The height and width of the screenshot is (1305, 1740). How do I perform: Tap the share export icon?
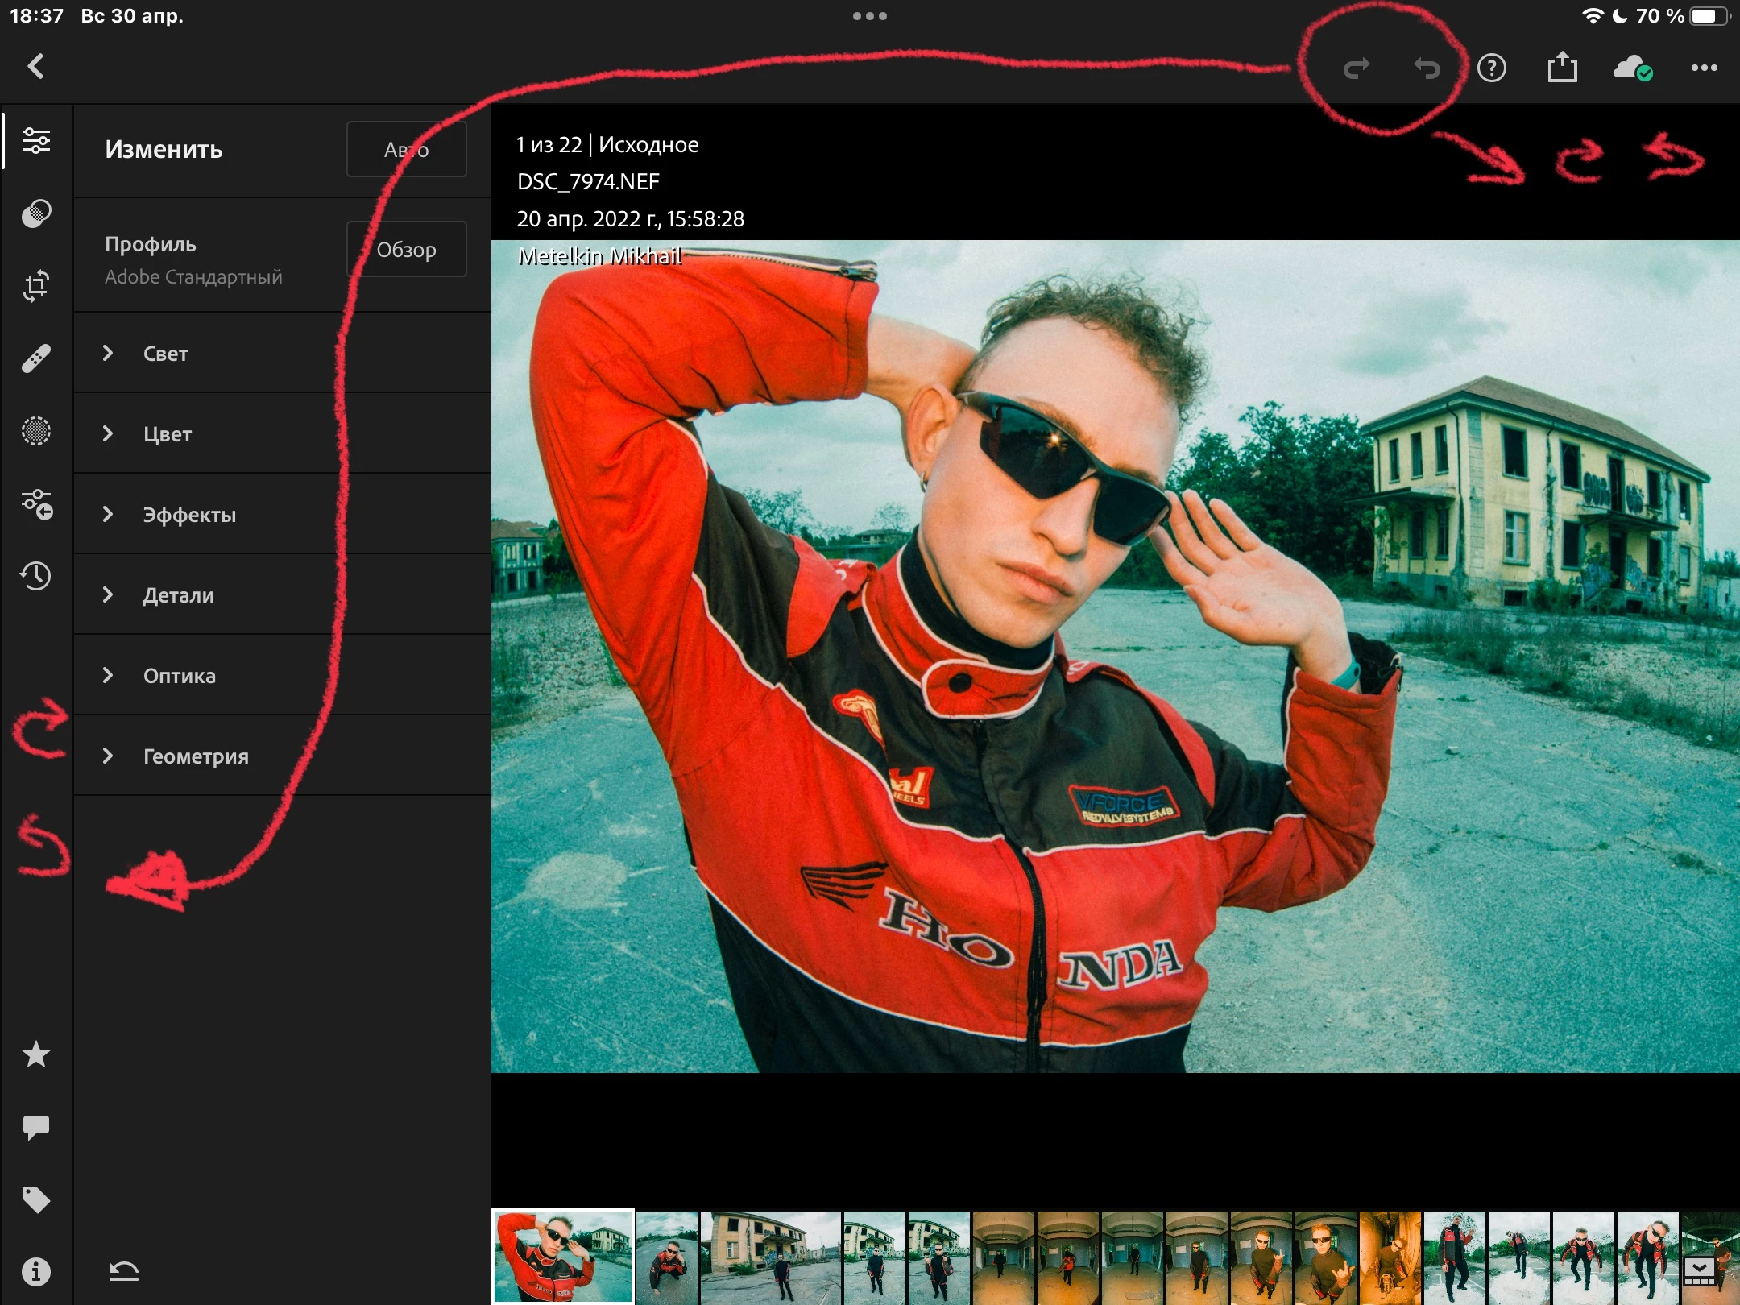[1562, 68]
